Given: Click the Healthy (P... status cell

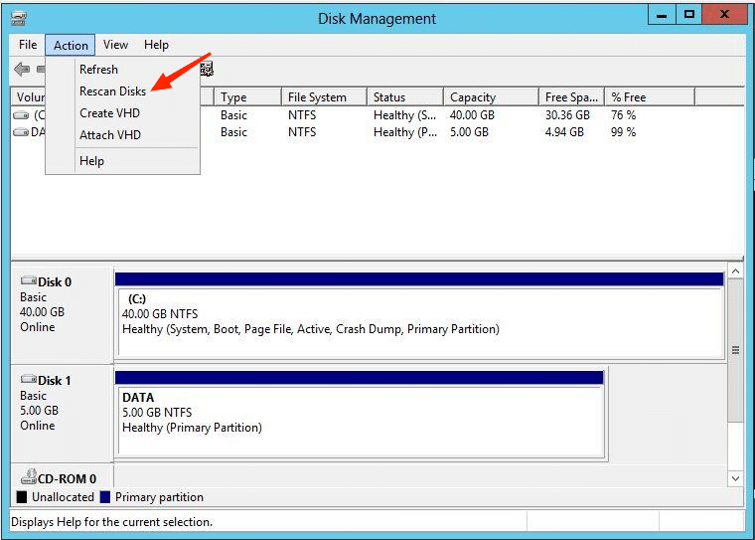Looking at the screenshot, I should click(x=405, y=132).
